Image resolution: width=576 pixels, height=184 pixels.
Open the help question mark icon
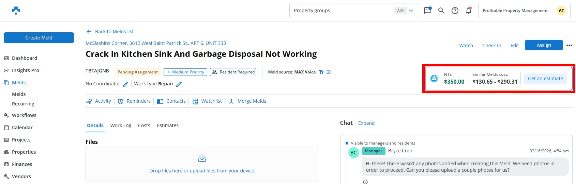click(x=455, y=11)
